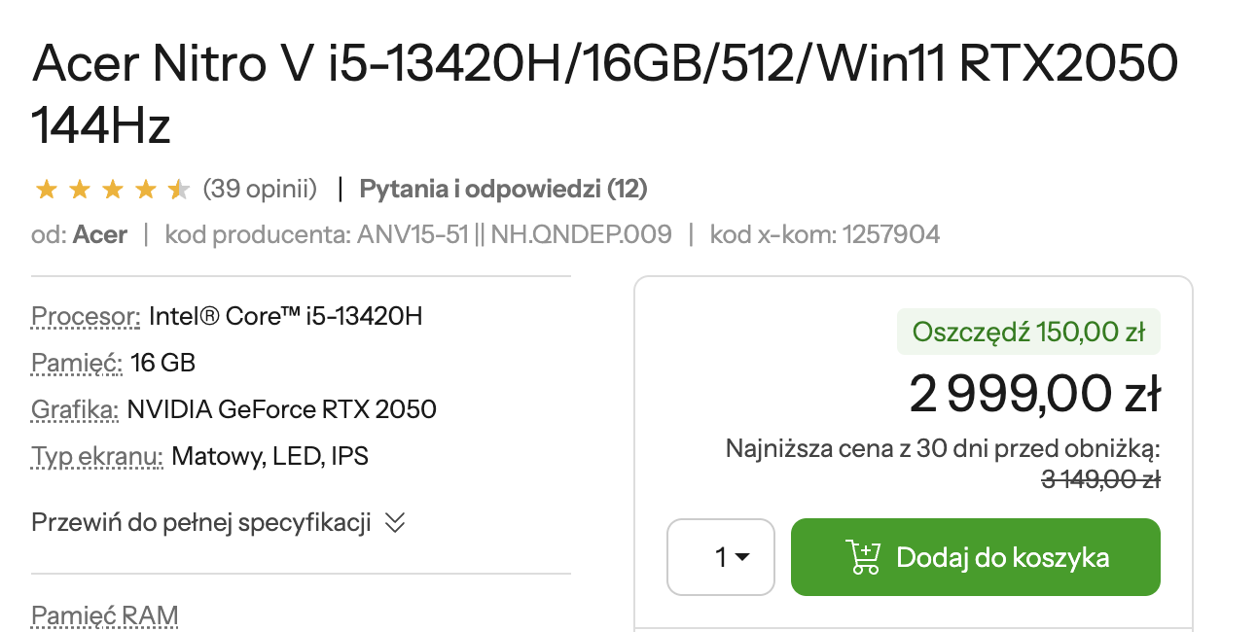
Task: Open the 39 opinii reviews link
Action: click(x=260, y=189)
